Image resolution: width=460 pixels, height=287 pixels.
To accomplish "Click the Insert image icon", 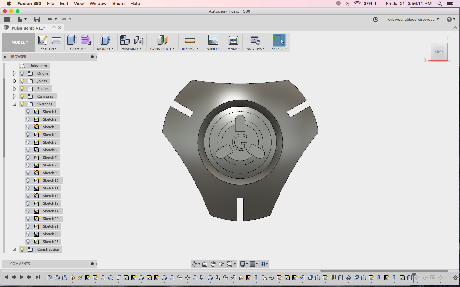I will coord(213,40).
